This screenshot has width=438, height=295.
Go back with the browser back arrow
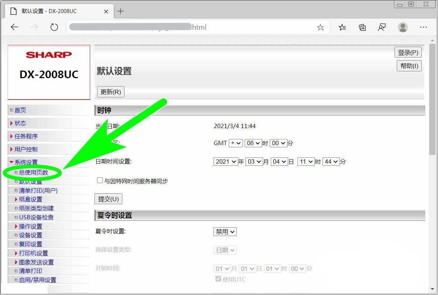[14, 27]
